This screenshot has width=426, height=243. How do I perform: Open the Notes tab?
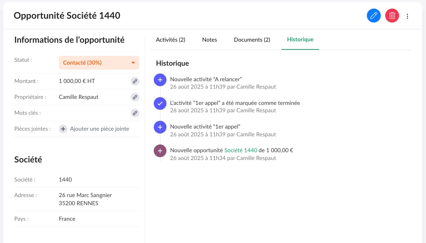pyautogui.click(x=209, y=40)
